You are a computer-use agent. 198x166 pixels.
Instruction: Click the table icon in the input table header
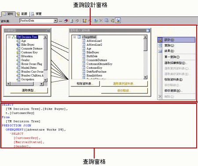click(x=148, y=30)
